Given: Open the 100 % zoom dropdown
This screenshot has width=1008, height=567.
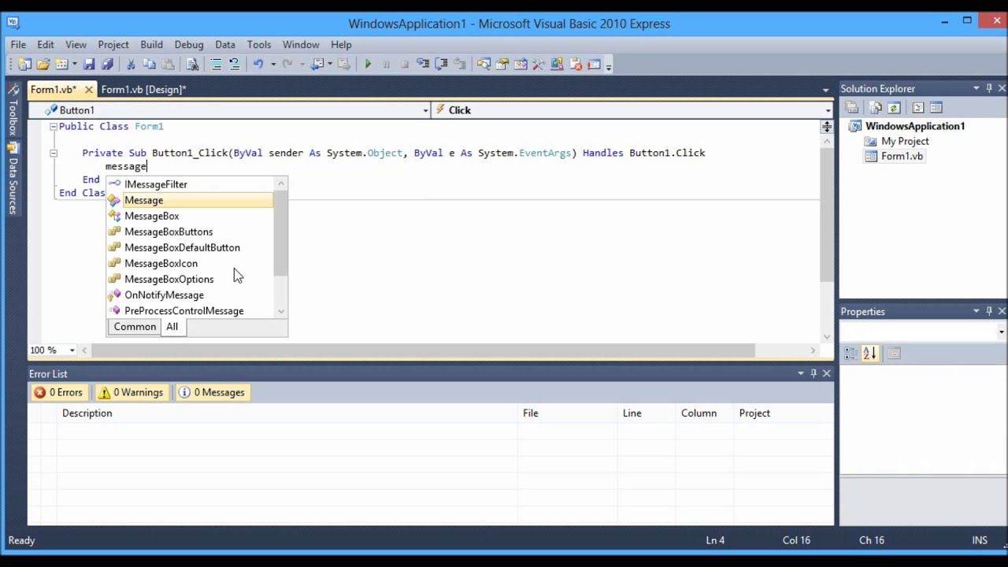Looking at the screenshot, I should point(72,350).
